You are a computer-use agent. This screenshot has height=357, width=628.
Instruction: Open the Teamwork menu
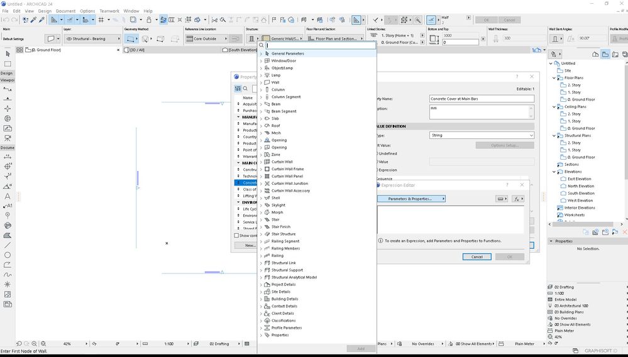click(109, 11)
